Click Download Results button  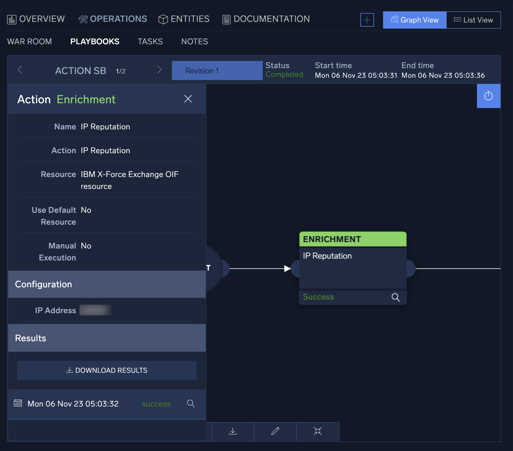point(107,370)
